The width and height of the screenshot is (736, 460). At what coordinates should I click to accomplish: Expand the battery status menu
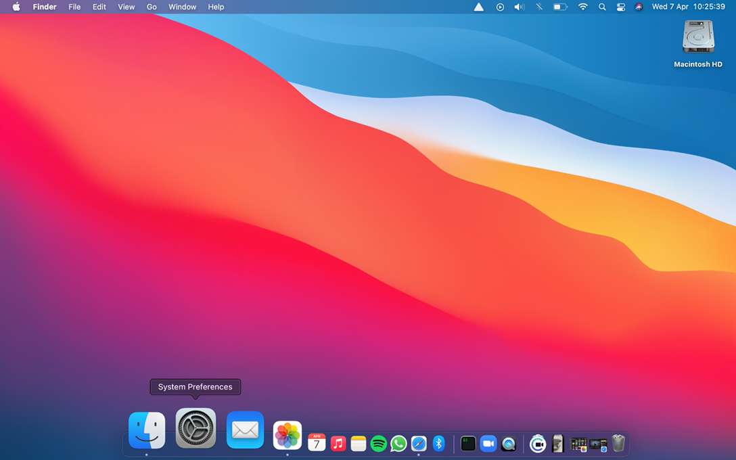(560, 7)
